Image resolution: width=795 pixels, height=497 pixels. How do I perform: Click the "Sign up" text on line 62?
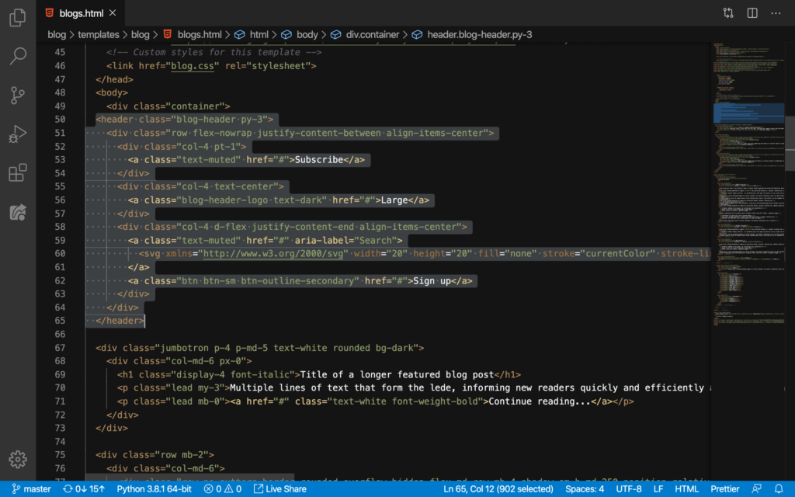pos(432,281)
